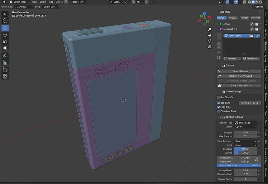
Task: Open the Select menu
Action: [x=43, y=2]
